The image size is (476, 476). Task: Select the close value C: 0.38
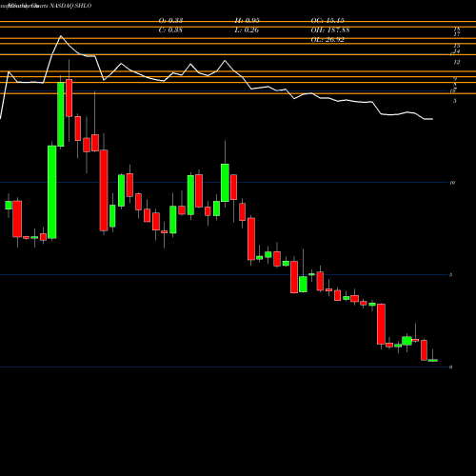coord(170,30)
